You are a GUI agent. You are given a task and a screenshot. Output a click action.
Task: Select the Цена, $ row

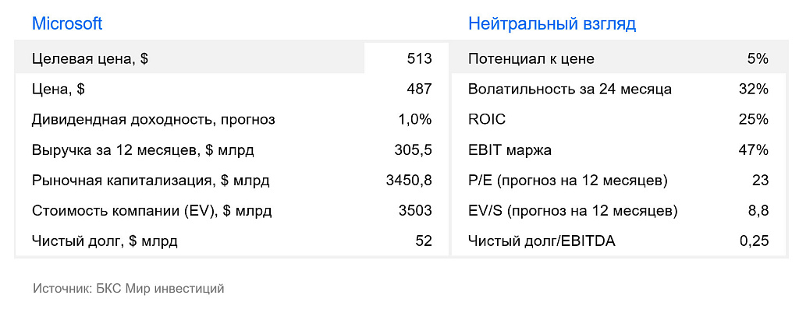click(x=232, y=90)
